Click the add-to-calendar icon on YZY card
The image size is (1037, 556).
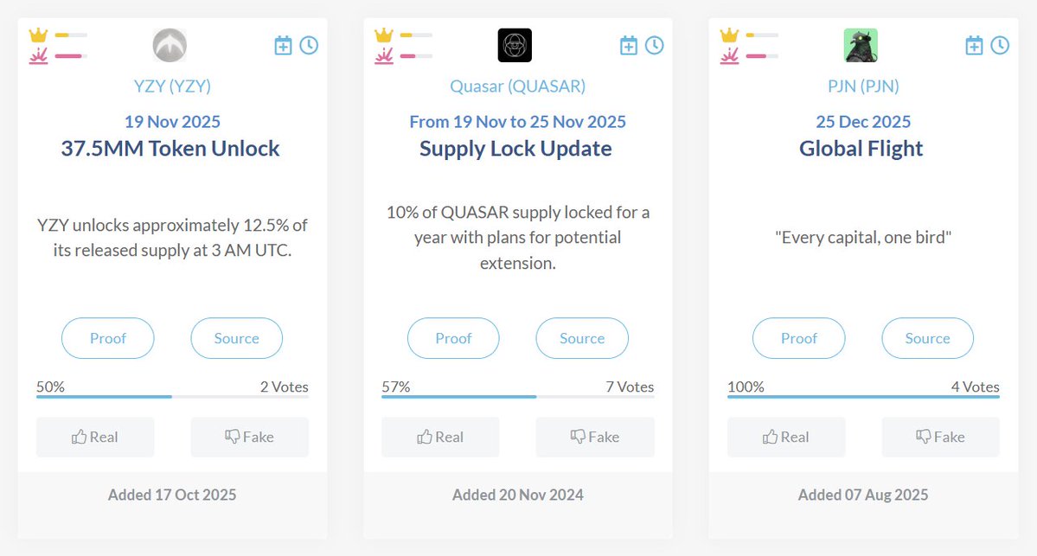click(283, 45)
